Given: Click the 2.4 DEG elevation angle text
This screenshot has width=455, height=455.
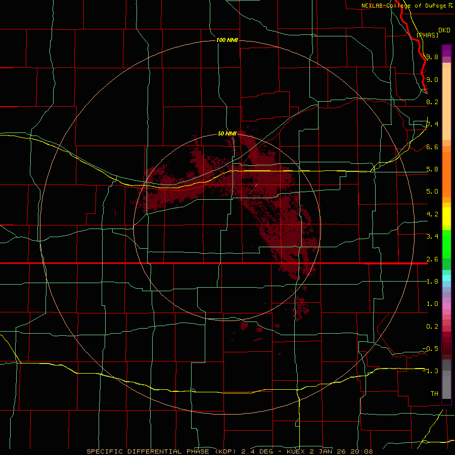Looking at the screenshot, I should (257, 451).
